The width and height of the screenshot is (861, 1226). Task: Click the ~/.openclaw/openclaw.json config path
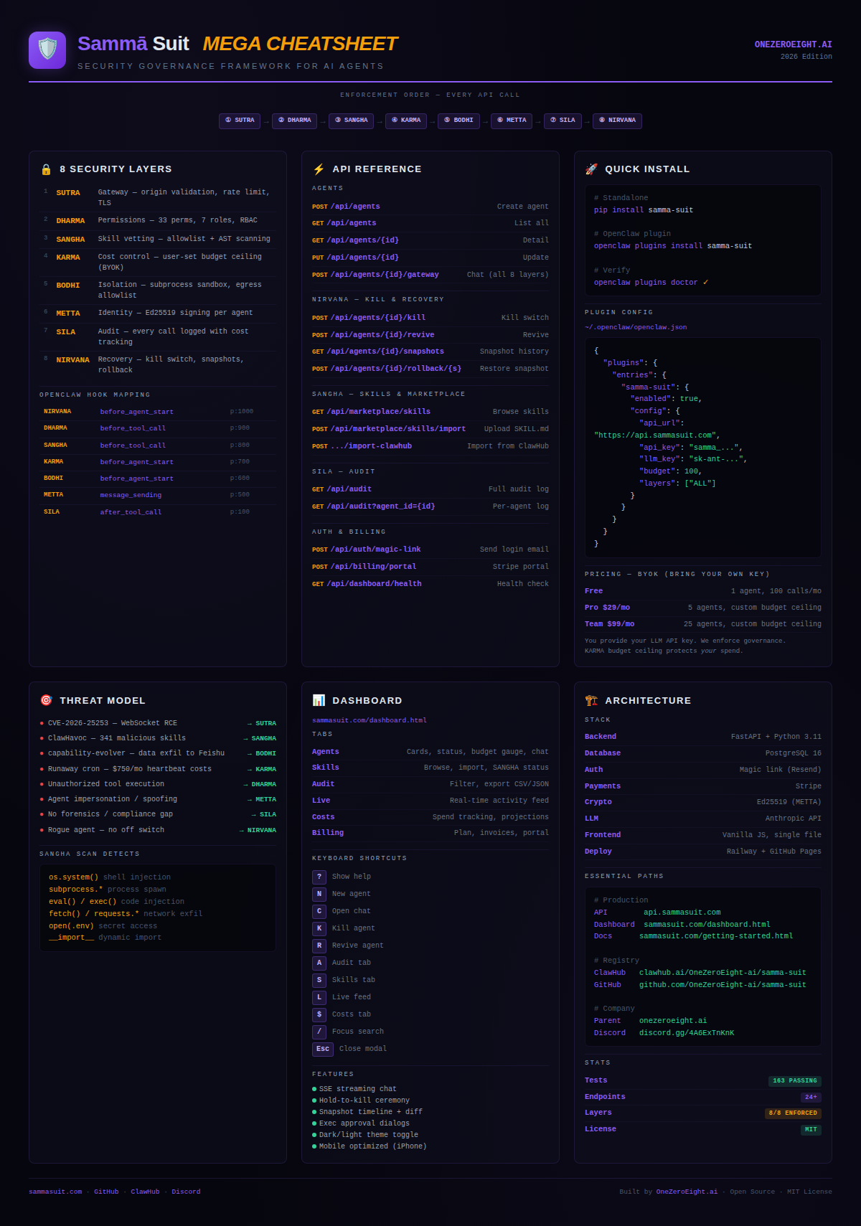click(636, 327)
